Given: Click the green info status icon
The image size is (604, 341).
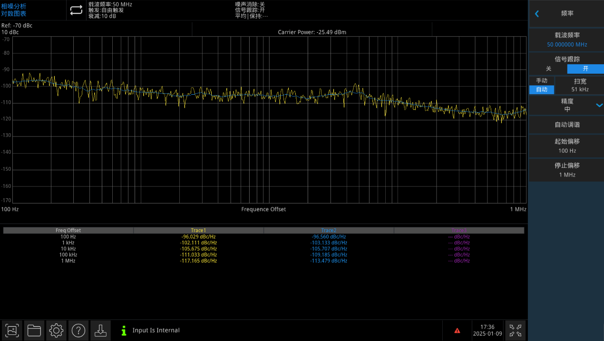Looking at the screenshot, I should 124,331.
